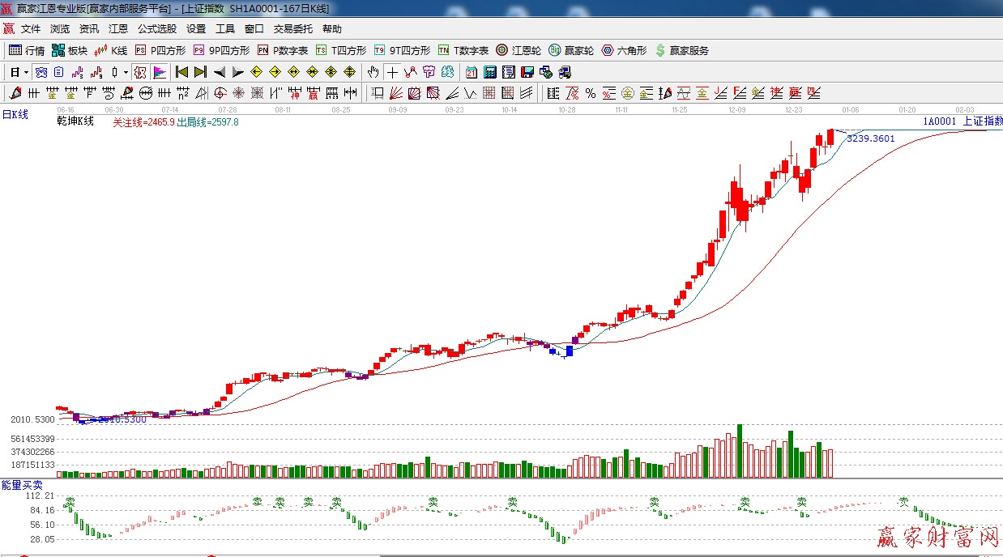Click the hand pan tool icon
The width and height of the screenshot is (1003, 557).
tap(373, 72)
